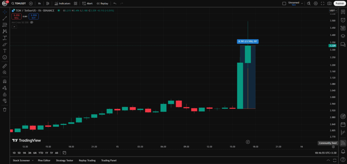Collapse the indicator legend chevron
This screenshot has height=164, width=347.
click(14, 27)
